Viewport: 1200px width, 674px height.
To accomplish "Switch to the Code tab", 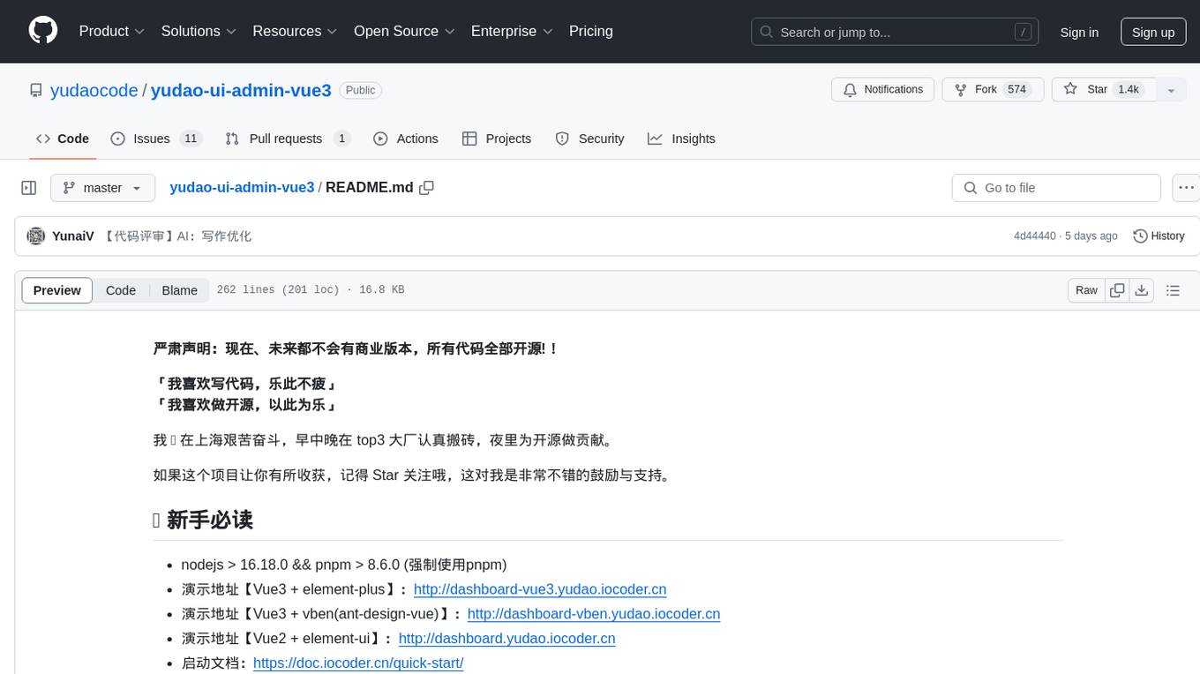I will (63, 139).
